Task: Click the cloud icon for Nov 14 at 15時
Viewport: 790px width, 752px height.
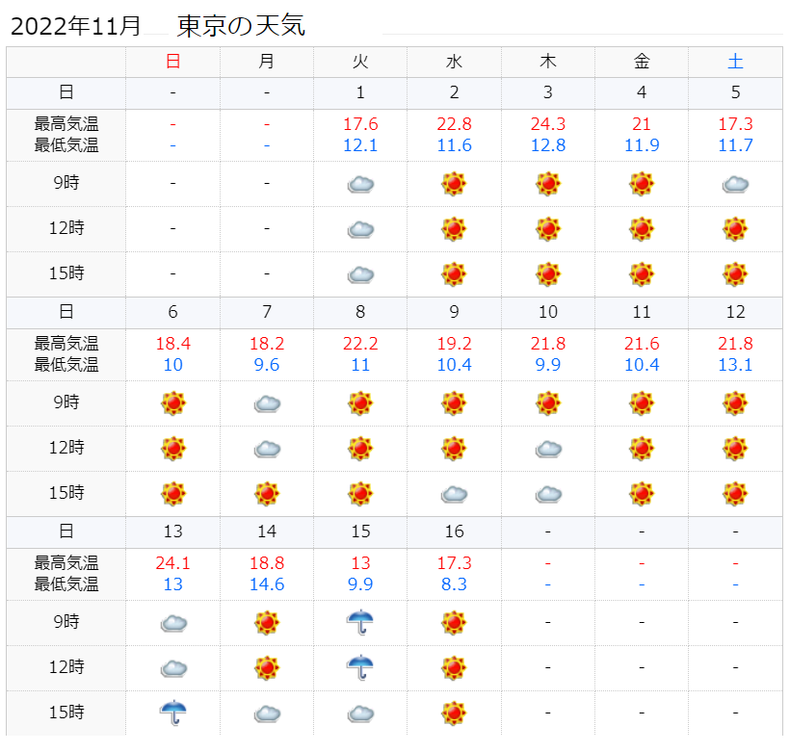Action: pos(267,714)
